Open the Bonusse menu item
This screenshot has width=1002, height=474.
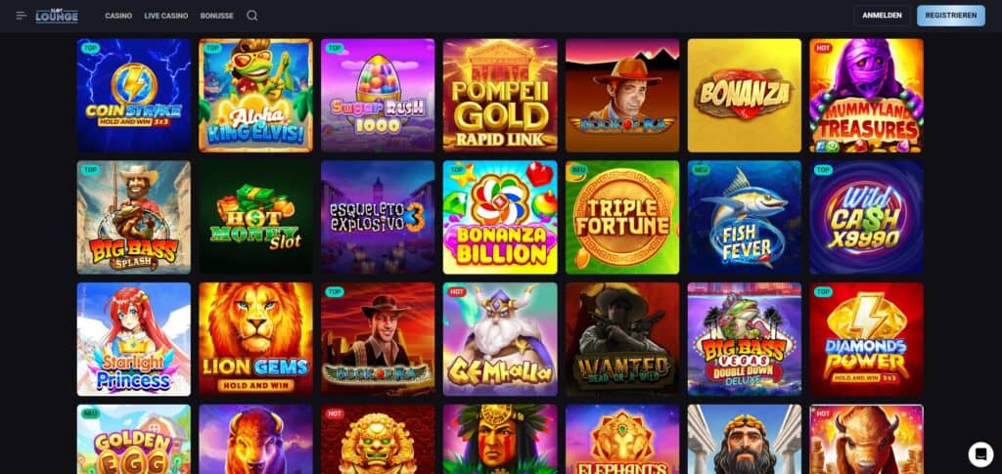(216, 16)
